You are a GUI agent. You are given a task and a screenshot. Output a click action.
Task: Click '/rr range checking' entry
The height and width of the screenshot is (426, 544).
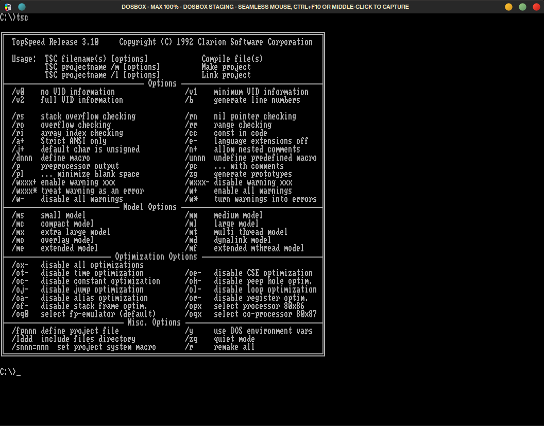(228, 125)
